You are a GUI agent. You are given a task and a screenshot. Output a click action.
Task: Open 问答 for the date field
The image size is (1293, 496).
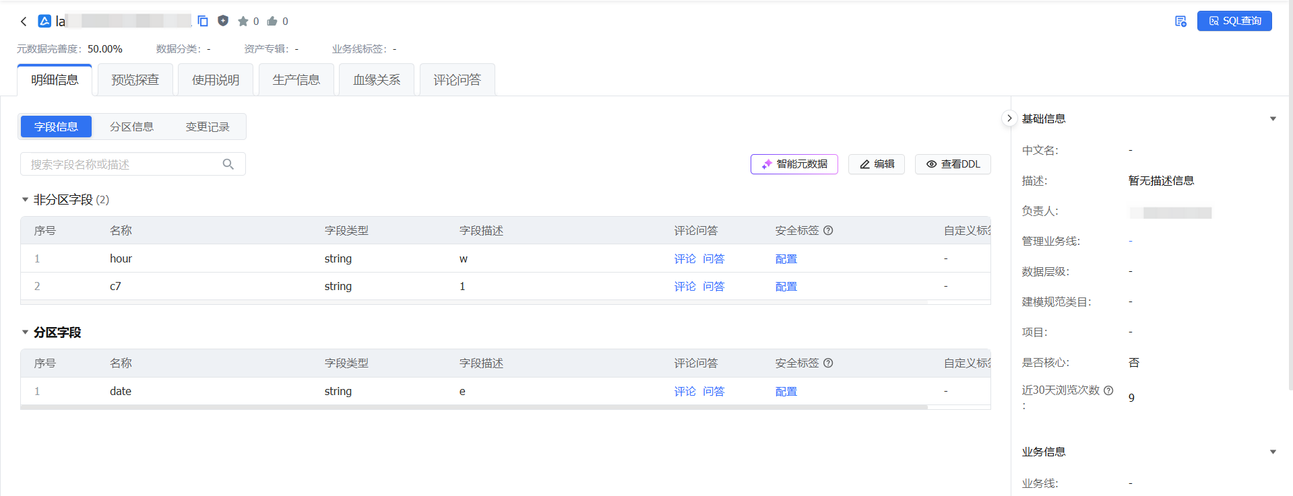coord(714,392)
